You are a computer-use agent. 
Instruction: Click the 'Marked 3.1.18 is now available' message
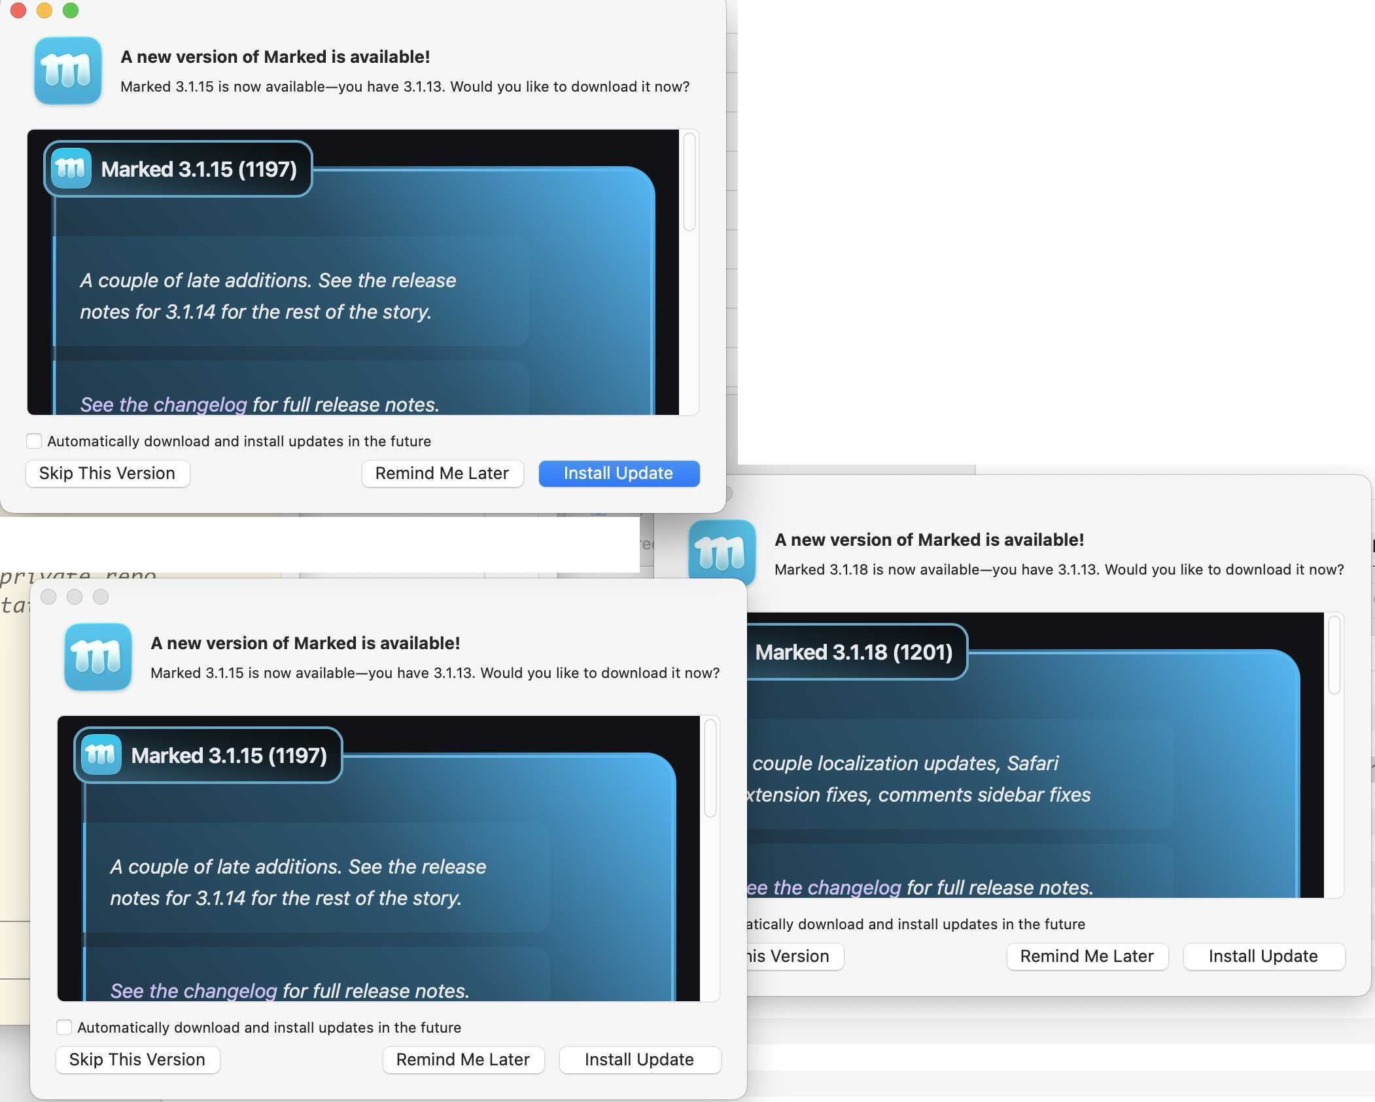point(1059,569)
